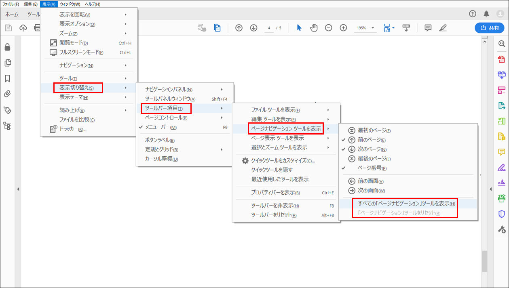Open the ファイル menu
This screenshot has width=509, height=288.
(11, 4)
